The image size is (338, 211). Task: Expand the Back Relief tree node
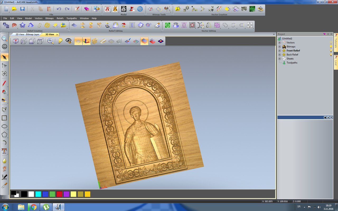coord(280,55)
